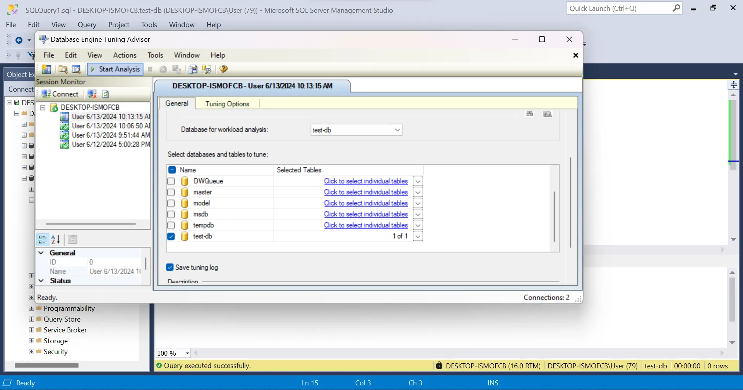Click the Evaluate Recommendations icon
The width and height of the screenshot is (743, 390).
193,69
